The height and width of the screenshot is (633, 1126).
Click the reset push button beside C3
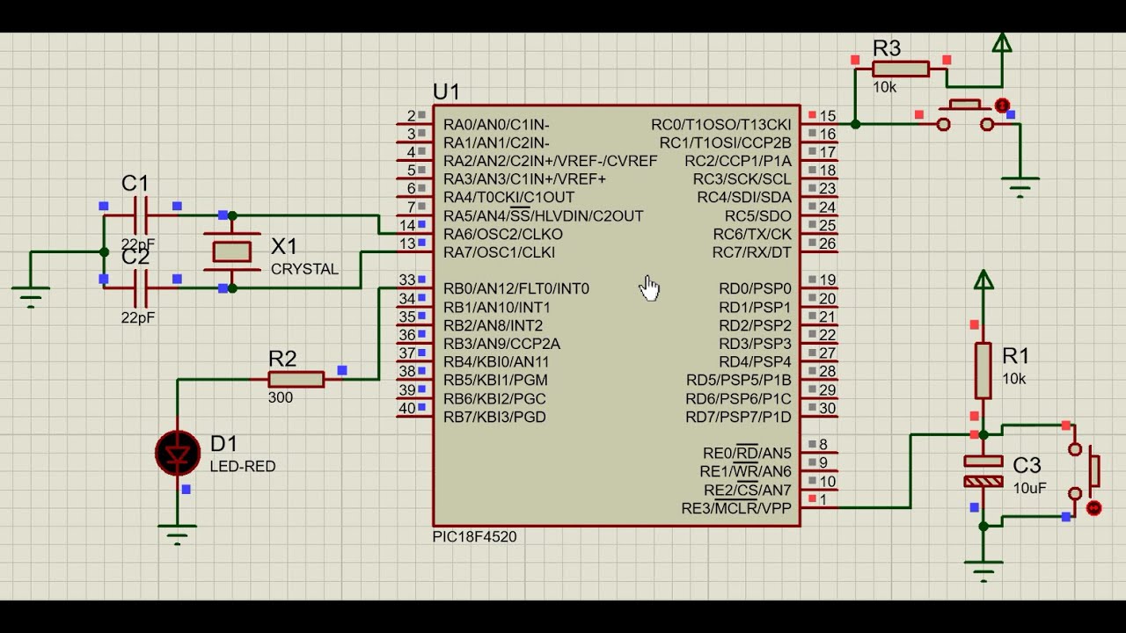click(1084, 471)
